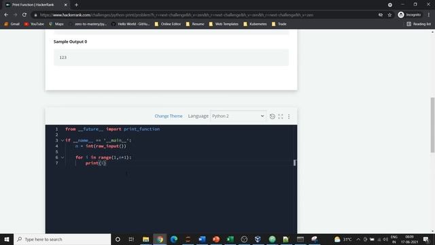The height and width of the screenshot is (245, 435).
Task: Show hidden system tray icons
Action: 358,239
